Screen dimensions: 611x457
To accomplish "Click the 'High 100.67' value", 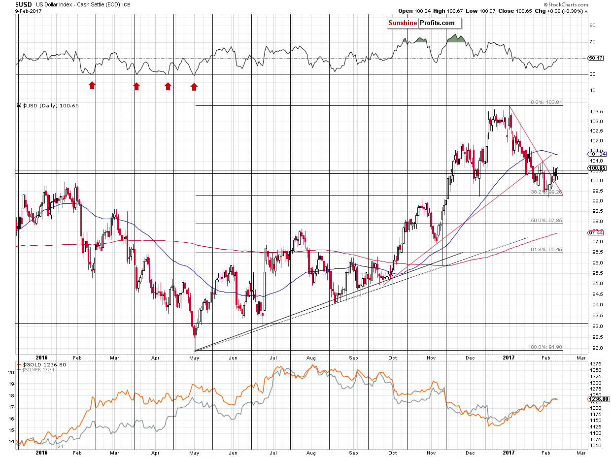I will (x=449, y=11).
